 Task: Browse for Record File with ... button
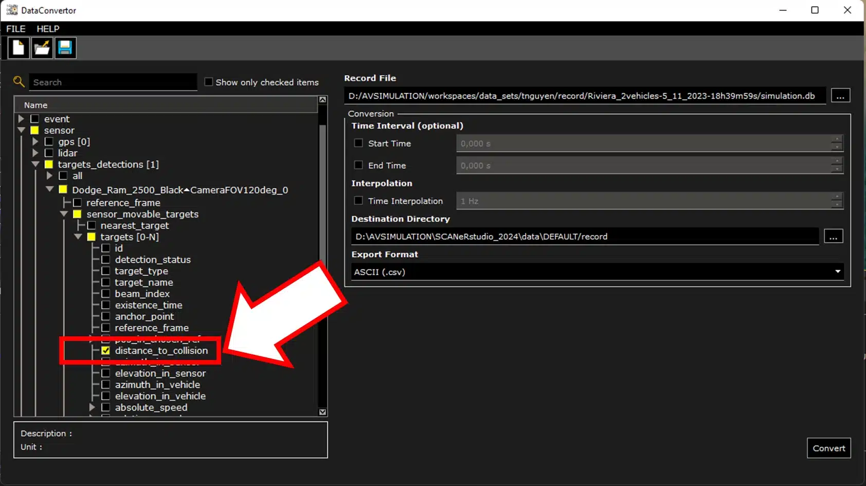pyautogui.click(x=840, y=96)
